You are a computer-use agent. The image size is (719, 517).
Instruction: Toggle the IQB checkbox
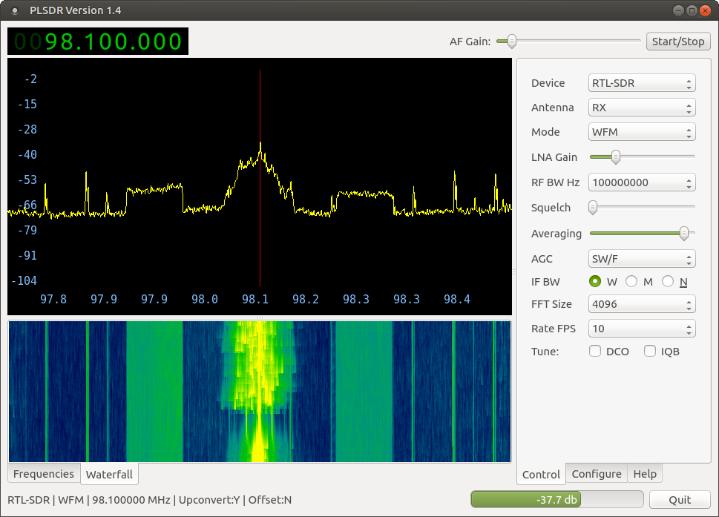650,352
